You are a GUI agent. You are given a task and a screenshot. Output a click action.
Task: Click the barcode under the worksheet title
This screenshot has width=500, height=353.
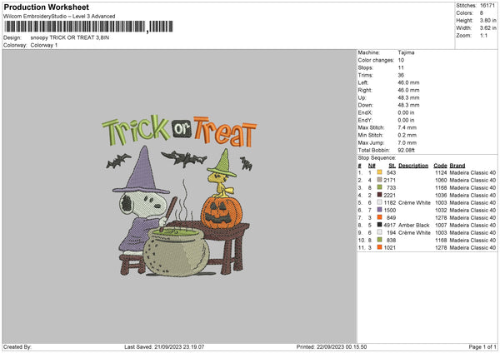point(75,27)
